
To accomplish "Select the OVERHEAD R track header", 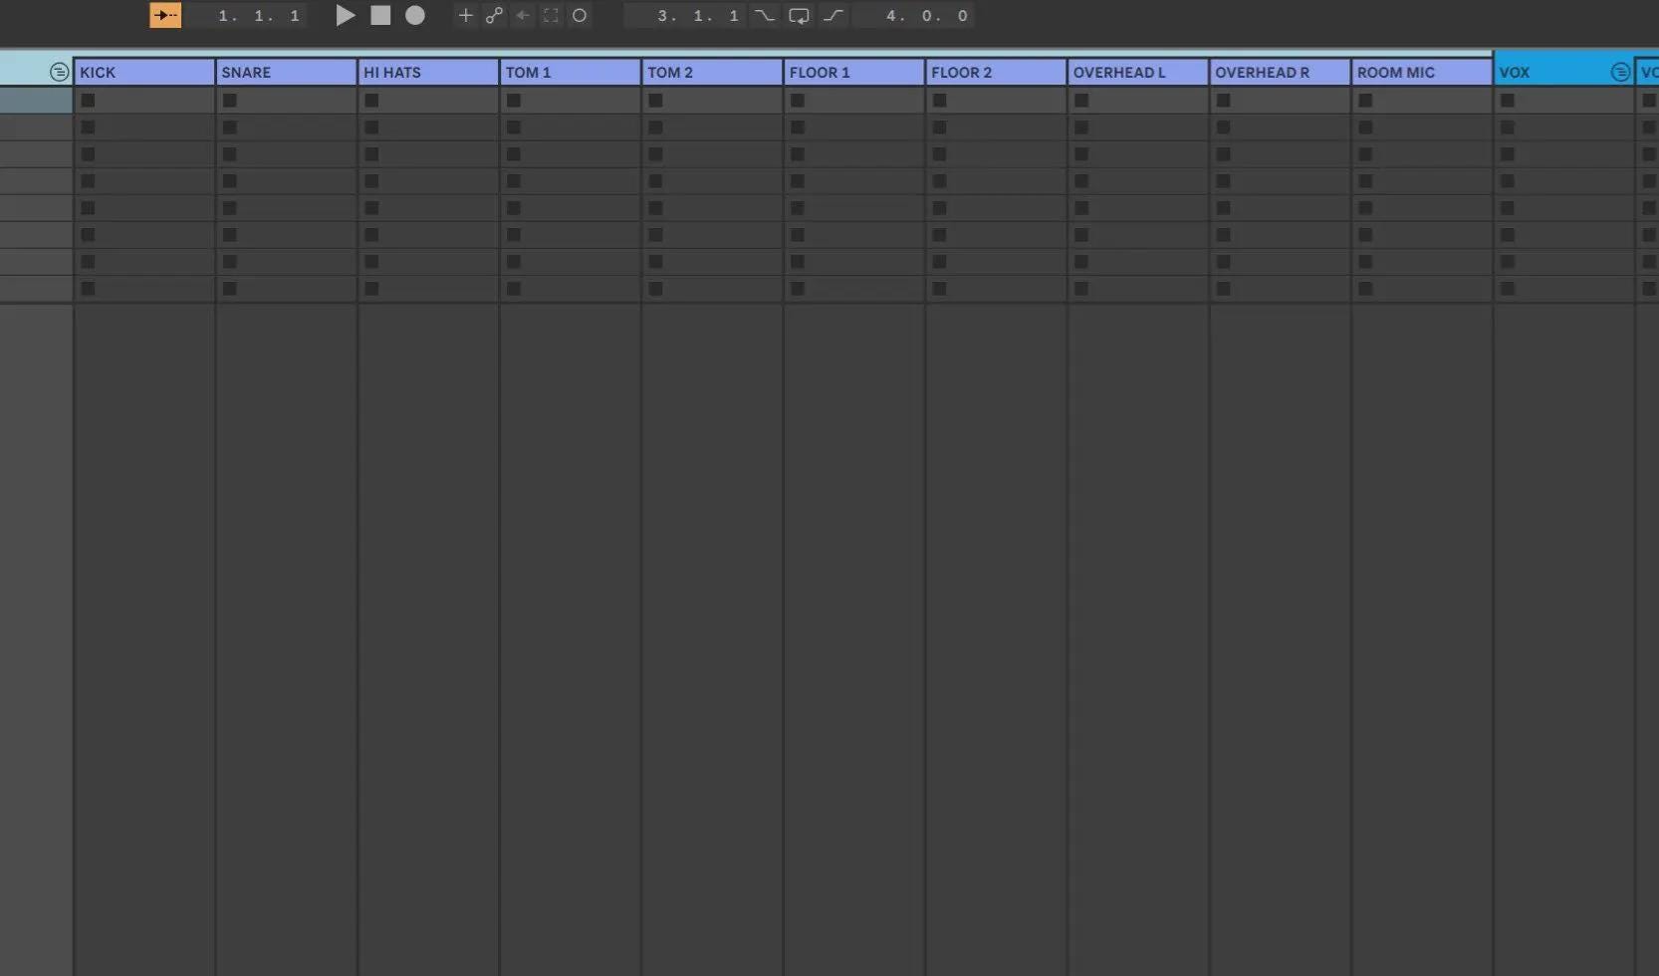I will [1280, 72].
